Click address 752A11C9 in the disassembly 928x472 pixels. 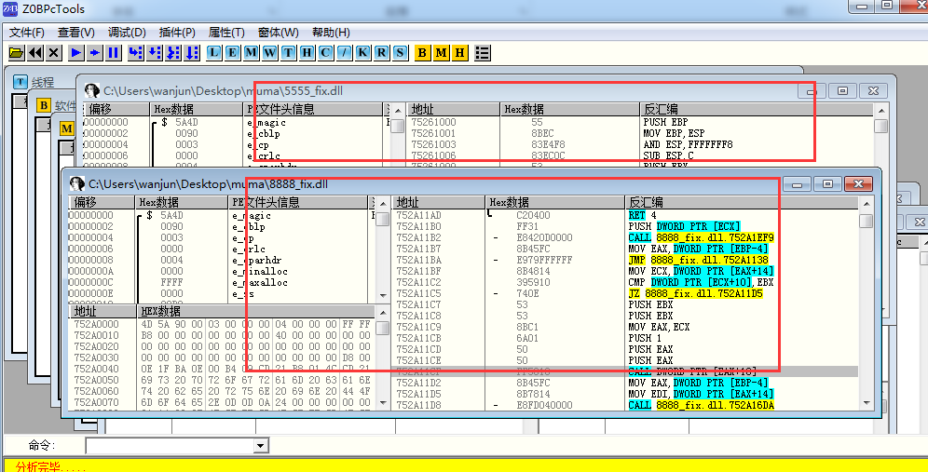pyautogui.click(x=419, y=327)
